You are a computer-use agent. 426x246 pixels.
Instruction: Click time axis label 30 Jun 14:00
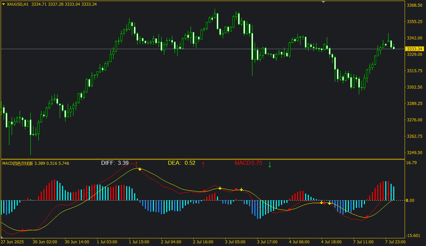(77, 242)
